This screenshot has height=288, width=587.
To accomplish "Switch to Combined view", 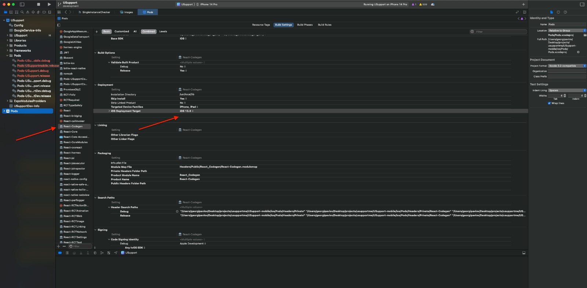I will [x=149, y=32].
